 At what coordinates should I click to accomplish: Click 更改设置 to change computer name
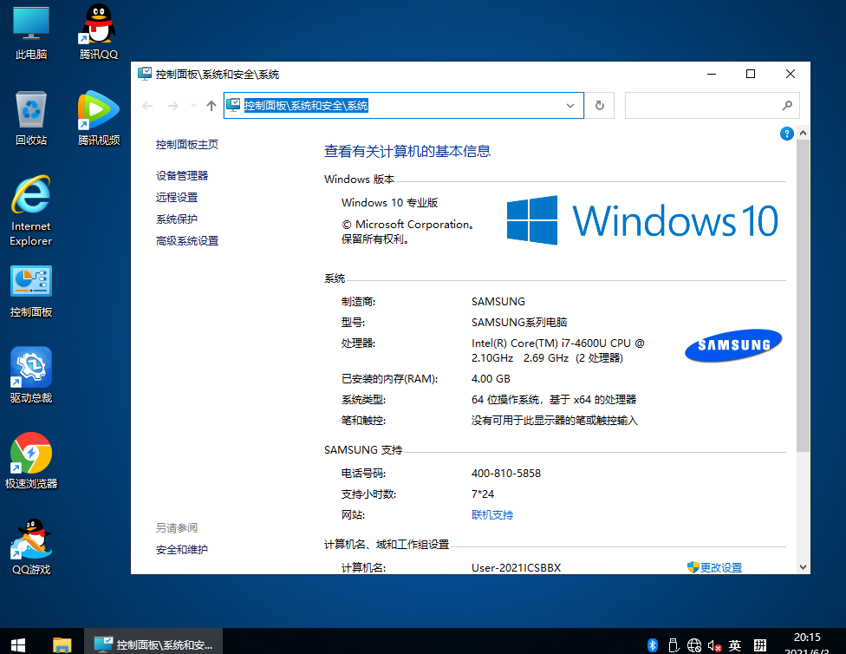coord(720,566)
